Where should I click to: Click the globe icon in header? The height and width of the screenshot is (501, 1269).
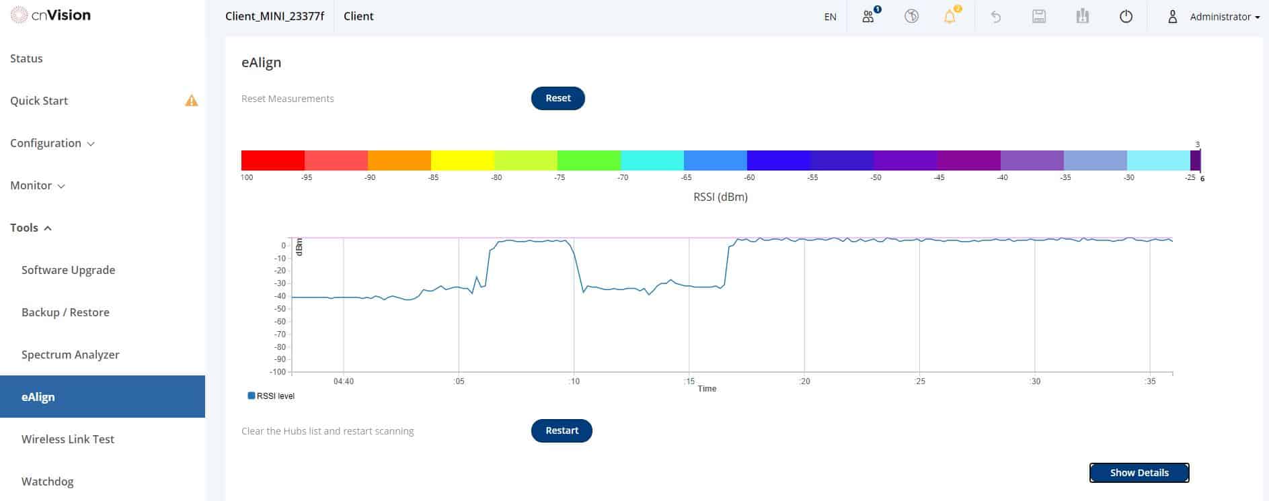click(911, 17)
